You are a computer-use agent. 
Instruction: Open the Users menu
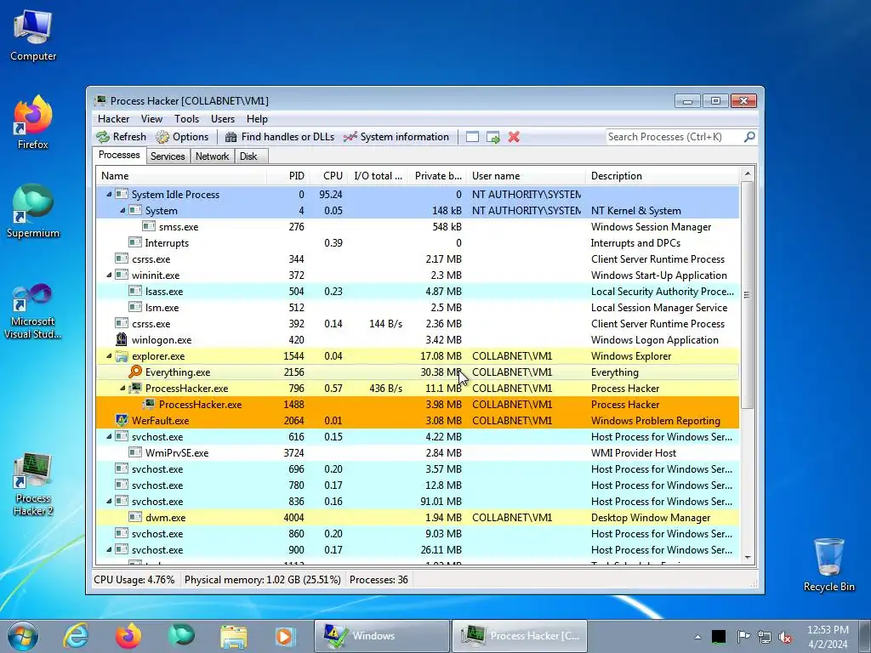tap(222, 119)
